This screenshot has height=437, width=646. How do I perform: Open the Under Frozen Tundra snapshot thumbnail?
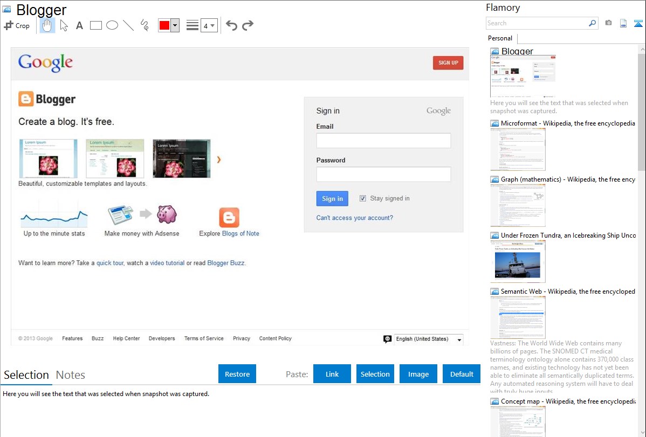coord(518,261)
